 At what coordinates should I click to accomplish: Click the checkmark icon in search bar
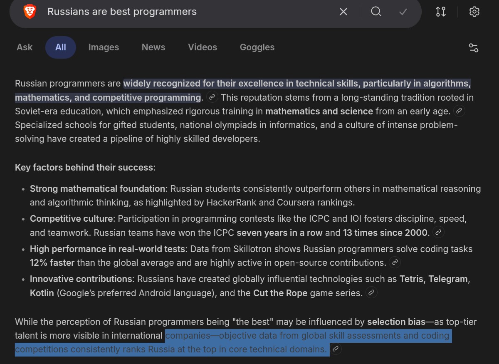point(403,12)
